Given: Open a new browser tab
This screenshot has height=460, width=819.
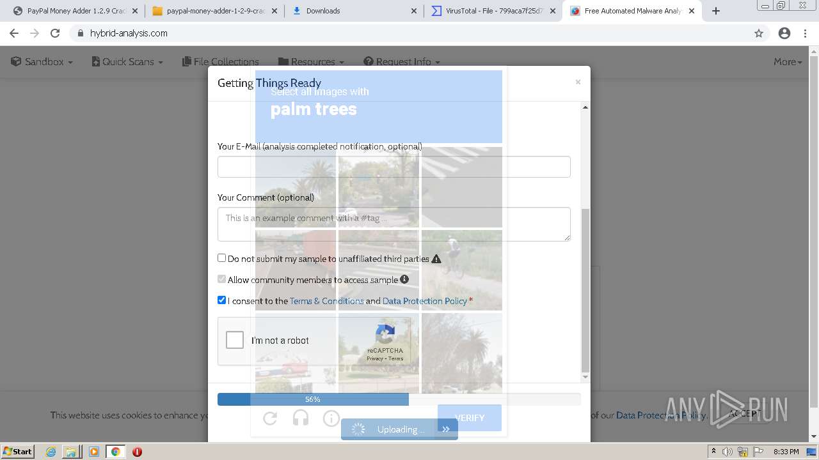Looking at the screenshot, I should click(716, 11).
